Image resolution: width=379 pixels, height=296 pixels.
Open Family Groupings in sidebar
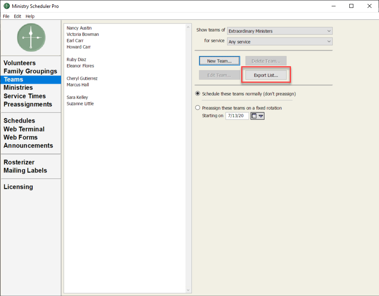click(x=30, y=71)
